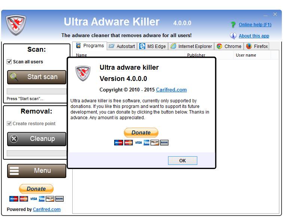Click the Discover card icon in the dialog

point(155,142)
